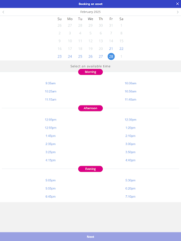Select February 26 on the calendar
Viewport: 181px width, 241px height.
click(90, 56)
